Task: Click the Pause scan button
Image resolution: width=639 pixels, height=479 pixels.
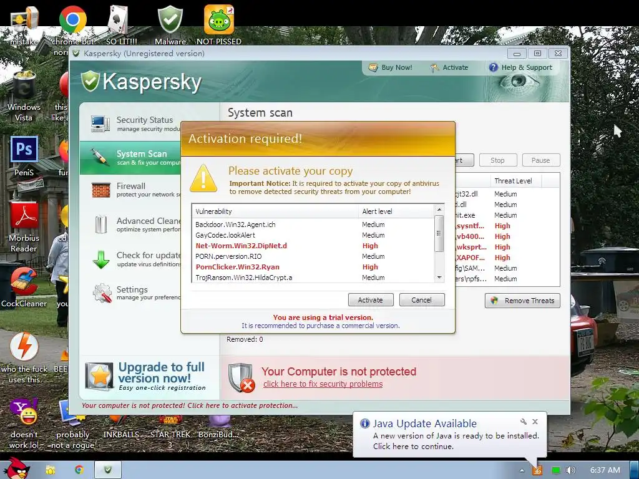Action: point(541,160)
